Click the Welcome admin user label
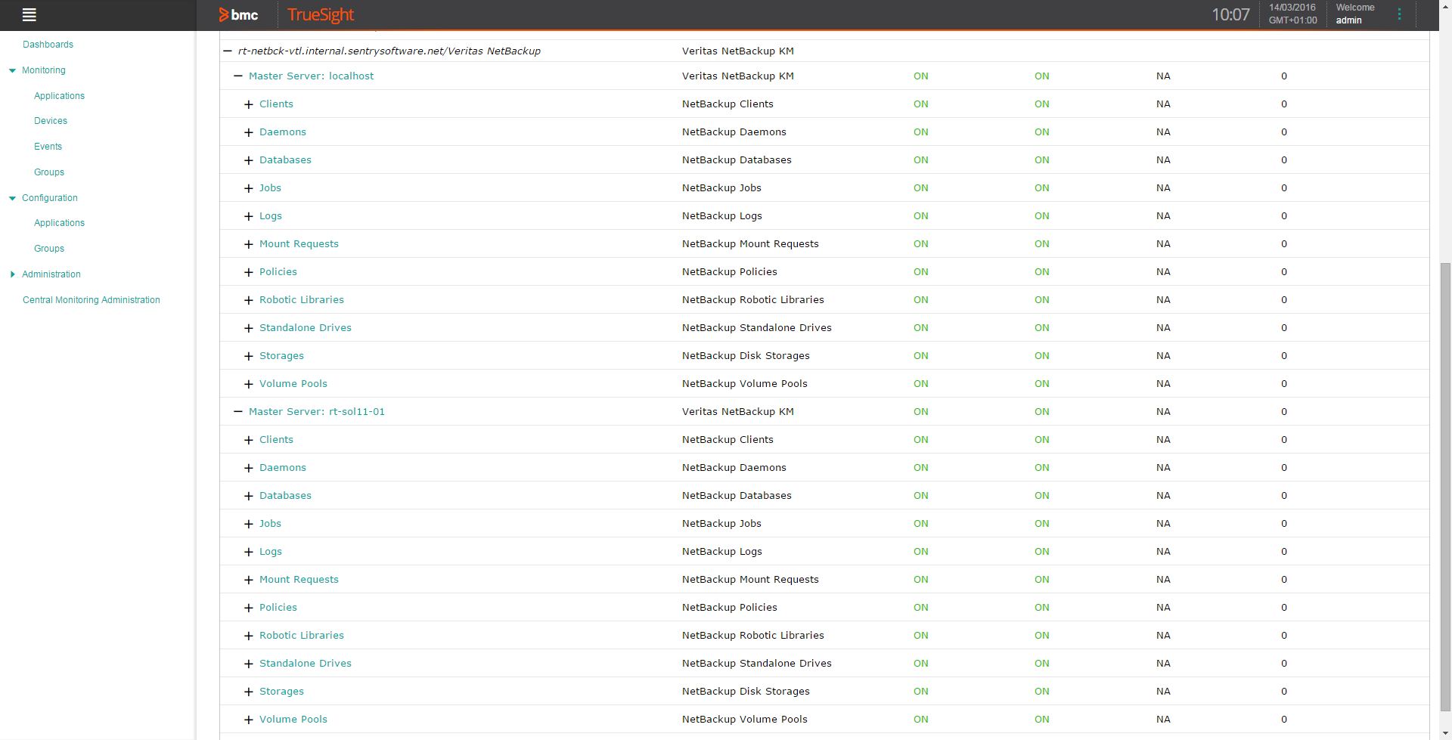 (x=1354, y=14)
